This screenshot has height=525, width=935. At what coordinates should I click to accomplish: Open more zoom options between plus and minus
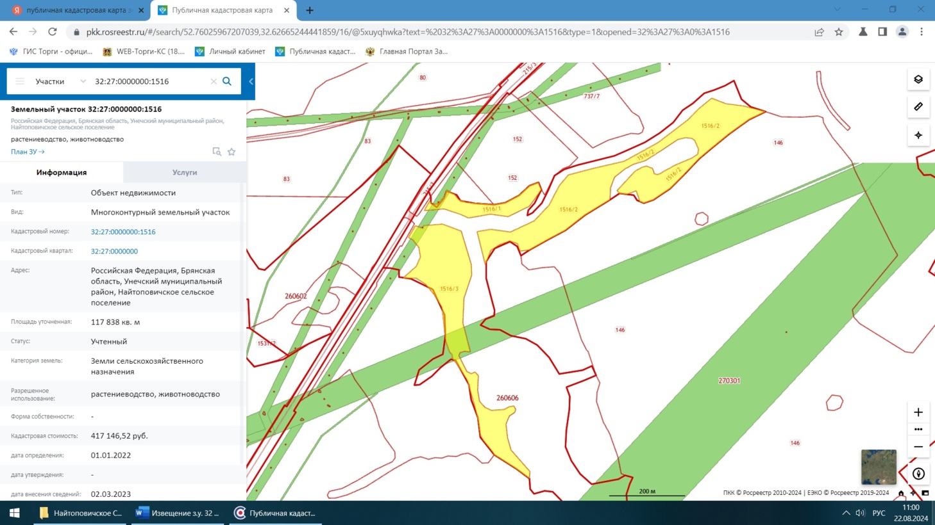click(918, 430)
